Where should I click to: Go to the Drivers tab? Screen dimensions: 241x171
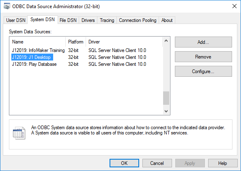click(88, 20)
